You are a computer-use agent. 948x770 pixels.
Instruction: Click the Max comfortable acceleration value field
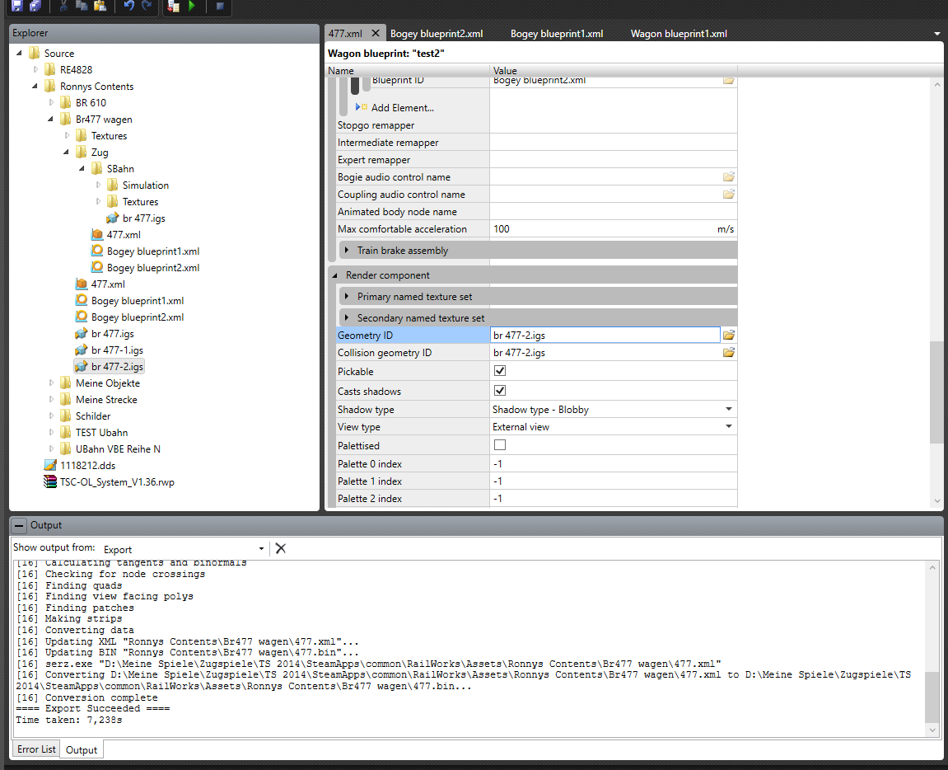coord(601,229)
